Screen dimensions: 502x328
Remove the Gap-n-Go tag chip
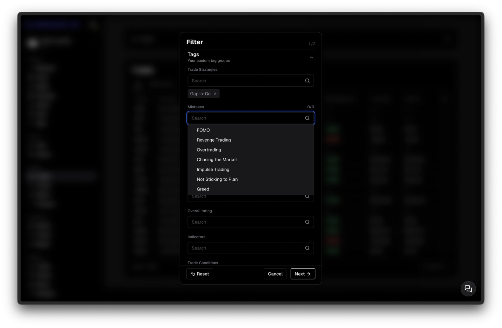coord(215,94)
